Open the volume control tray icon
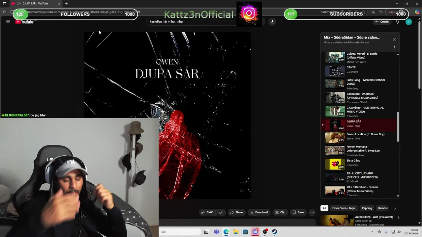 pos(399,232)
